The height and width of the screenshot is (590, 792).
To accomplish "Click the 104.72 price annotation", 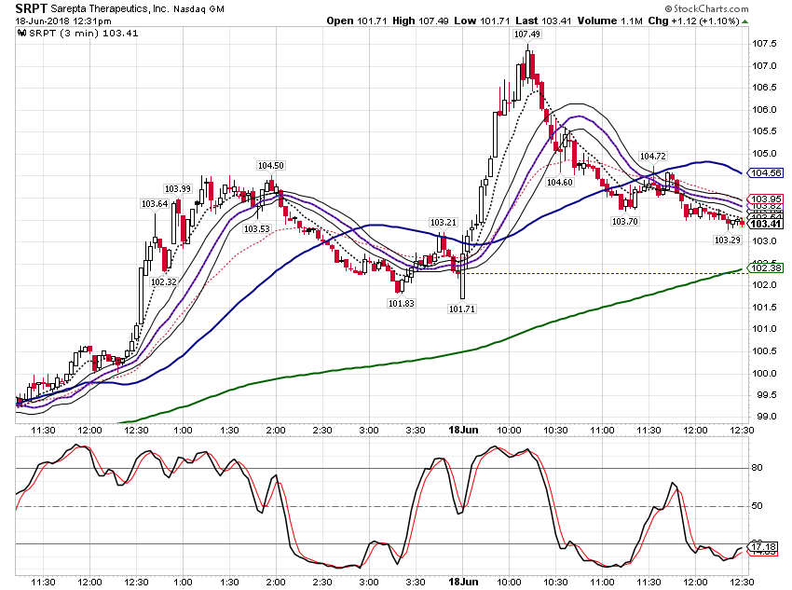I will pos(652,157).
